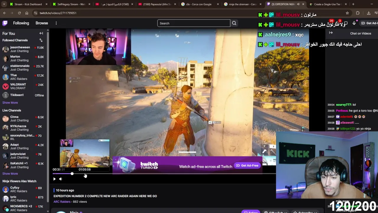
Task: Click the Follow button for Ninja
Action: pyautogui.click(x=251, y=212)
